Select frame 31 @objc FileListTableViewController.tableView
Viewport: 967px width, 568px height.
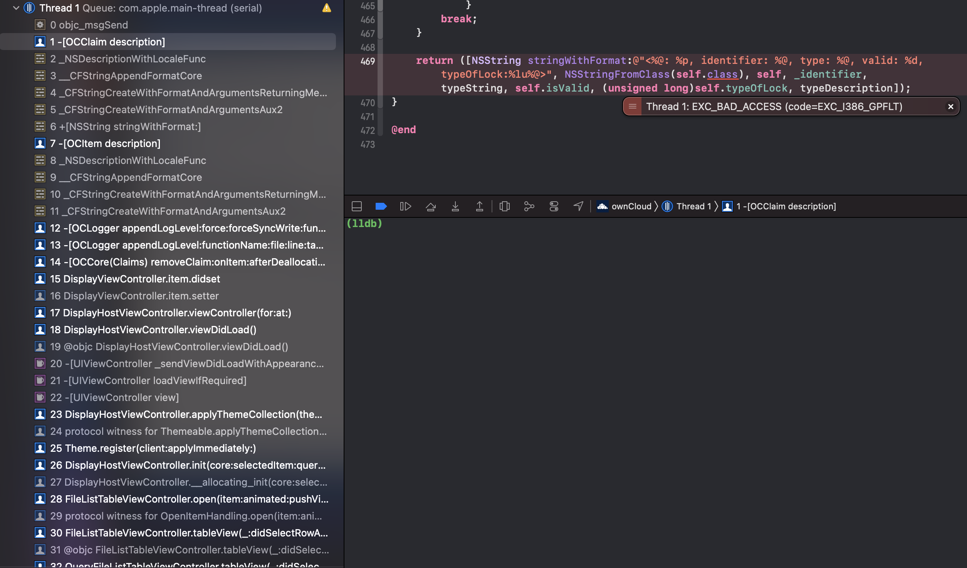(168, 550)
